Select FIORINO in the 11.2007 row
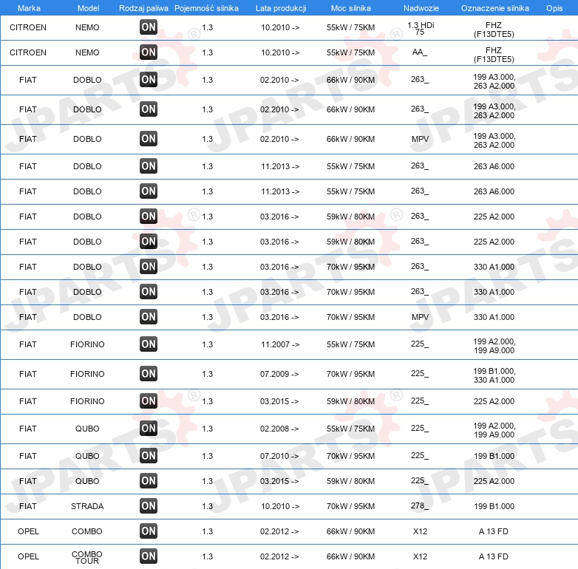The image size is (578, 569). tap(87, 344)
